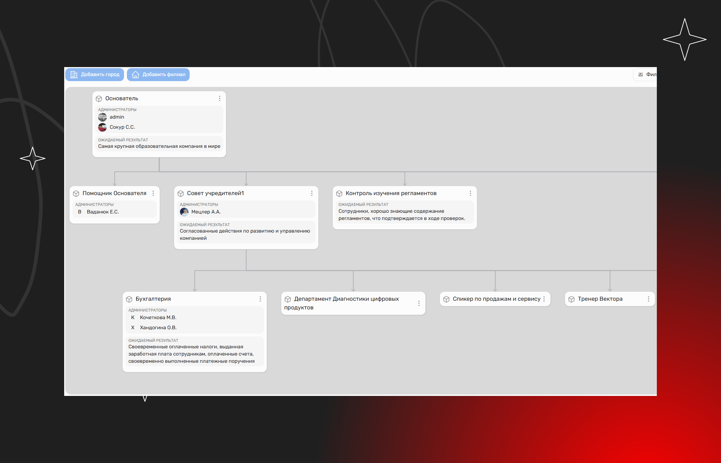721x463 pixels.
Task: Open the three-dot menu on Основатель card
Action: pyautogui.click(x=220, y=98)
